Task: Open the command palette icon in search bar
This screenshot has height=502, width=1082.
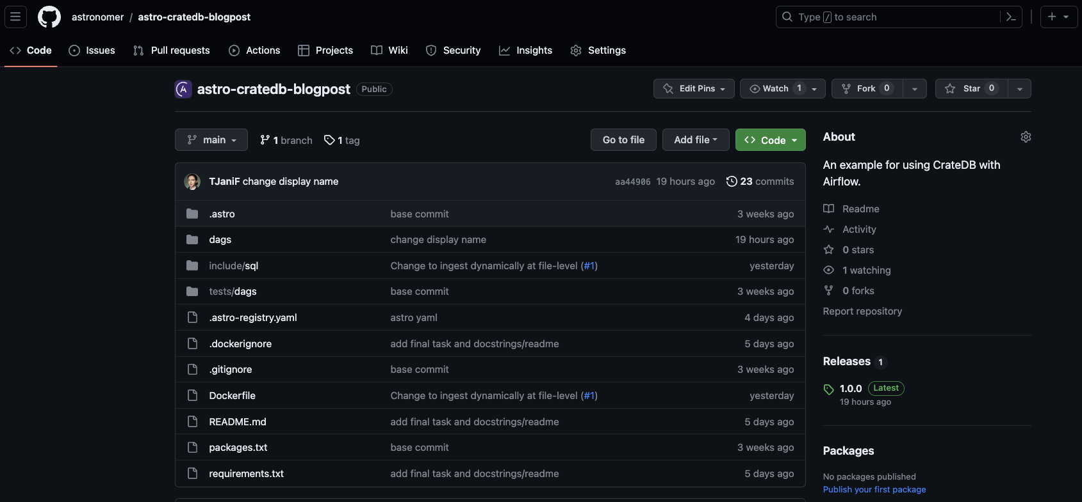Action: [1011, 17]
